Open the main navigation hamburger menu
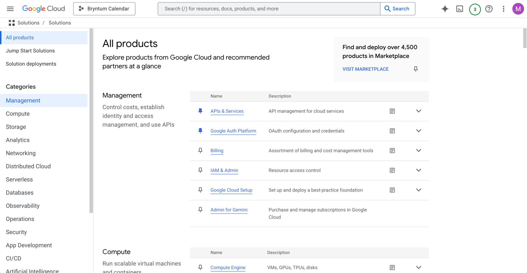 pos(10,9)
